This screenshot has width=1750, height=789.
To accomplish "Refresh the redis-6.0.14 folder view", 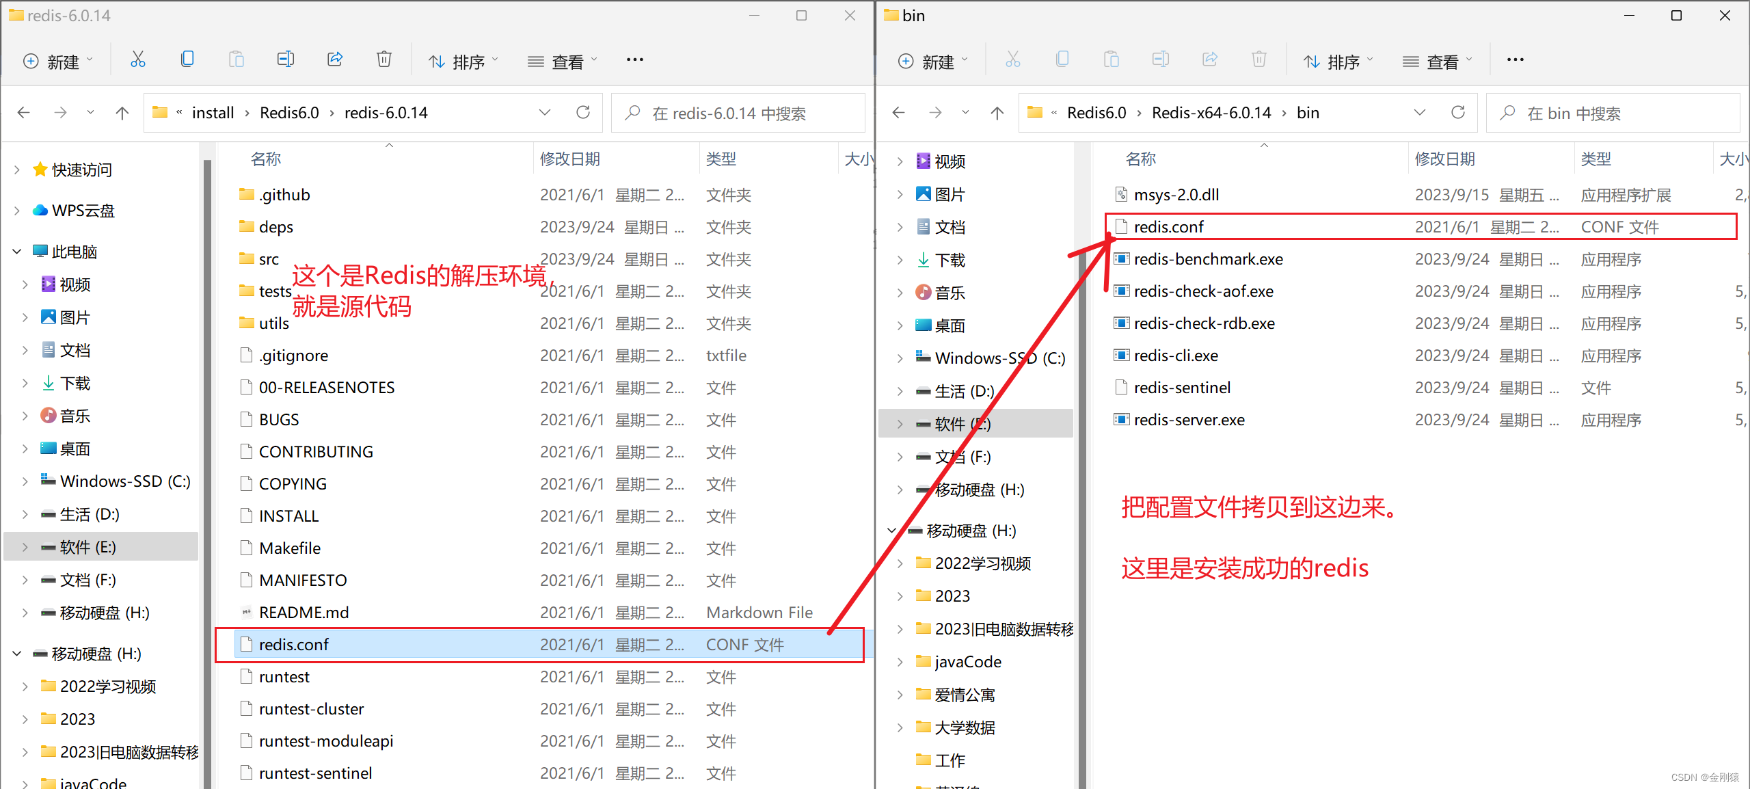I will pyautogui.click(x=583, y=113).
